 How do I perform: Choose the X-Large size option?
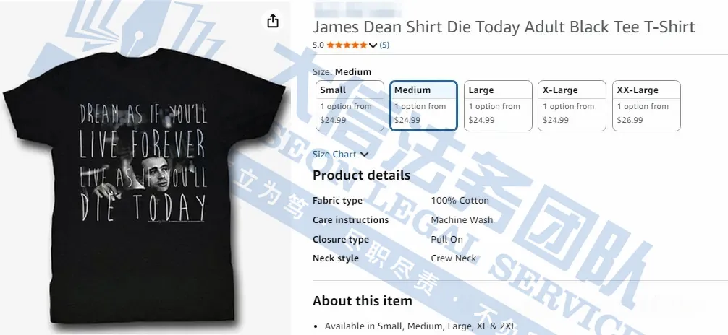(572, 105)
